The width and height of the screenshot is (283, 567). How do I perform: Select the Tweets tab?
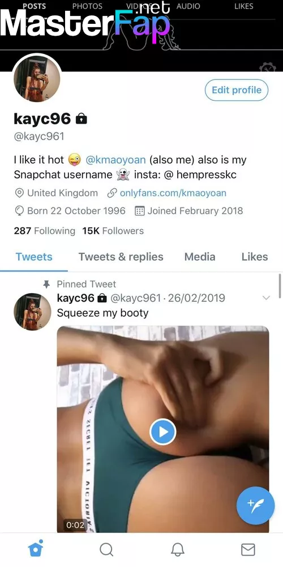pyautogui.click(x=34, y=257)
